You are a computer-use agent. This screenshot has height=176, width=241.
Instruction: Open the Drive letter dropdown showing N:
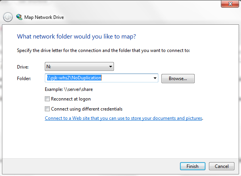79,67
